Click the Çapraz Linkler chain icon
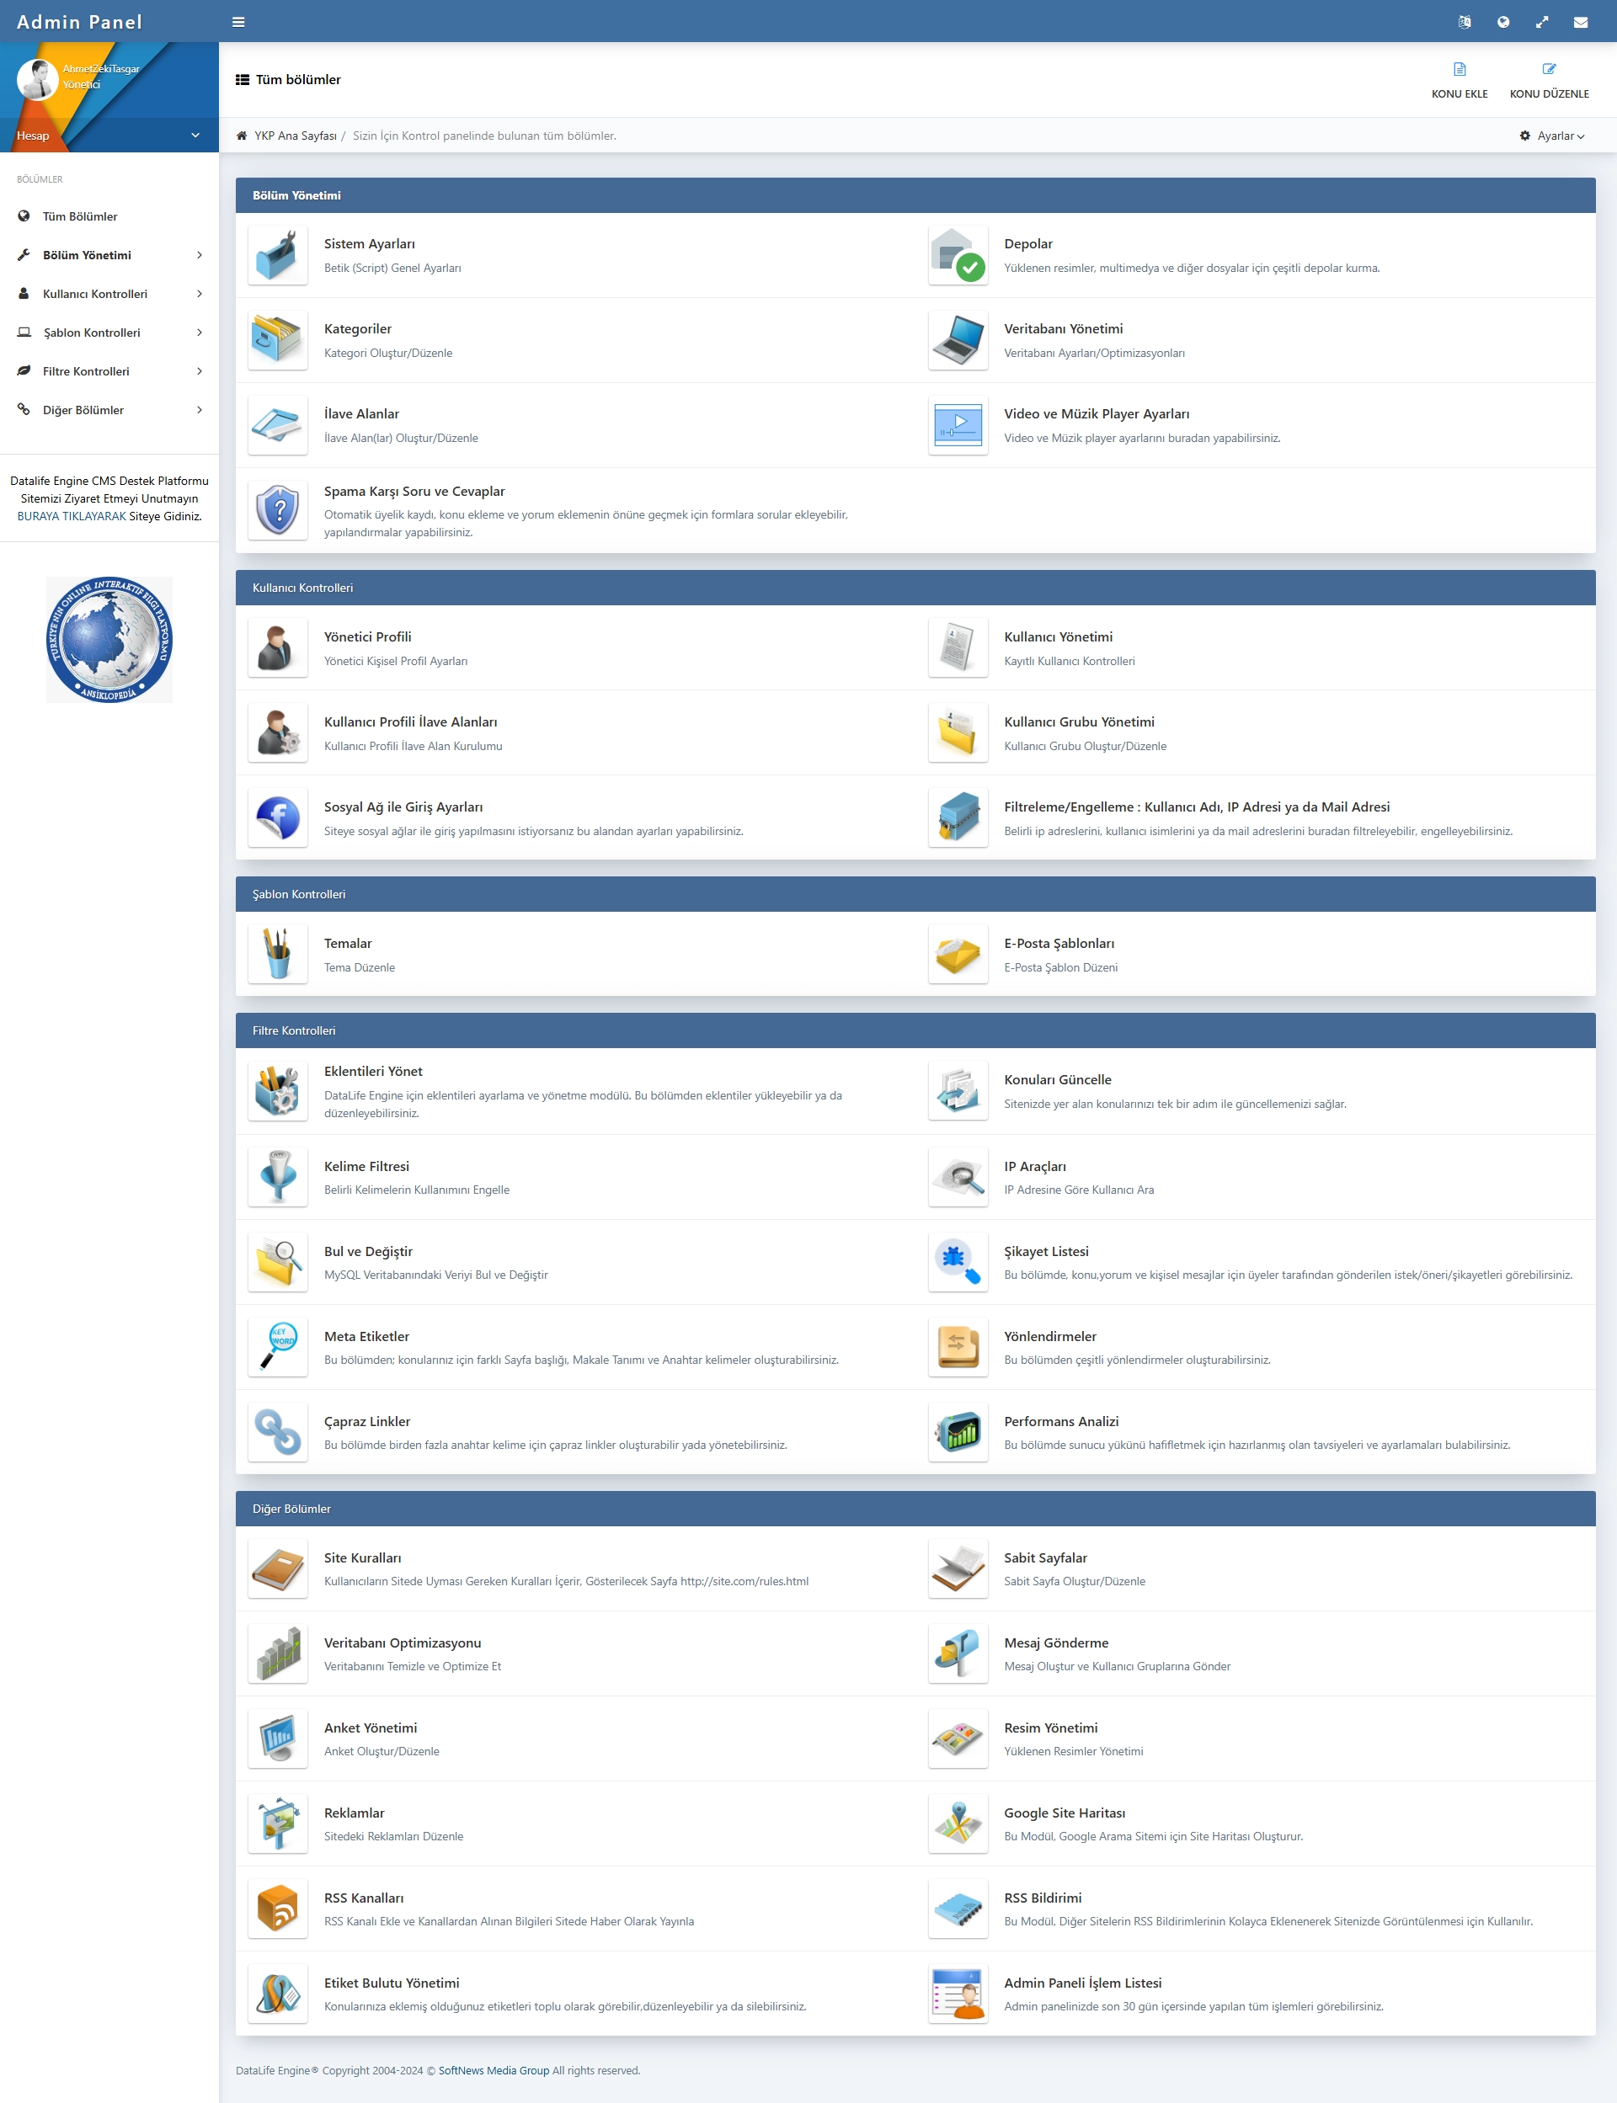Image resolution: width=1617 pixels, height=2103 pixels. (x=278, y=1433)
